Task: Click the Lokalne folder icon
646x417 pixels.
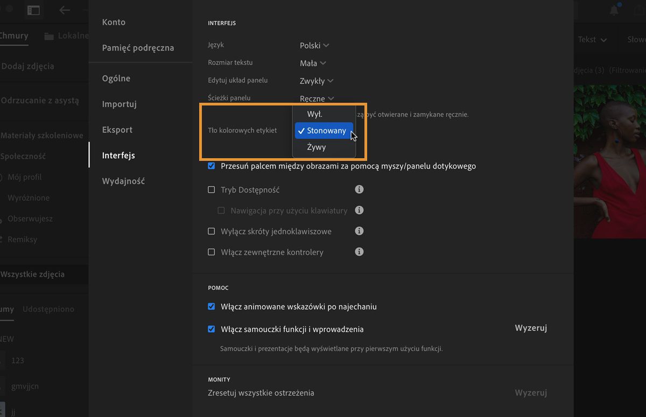Action: pos(50,36)
